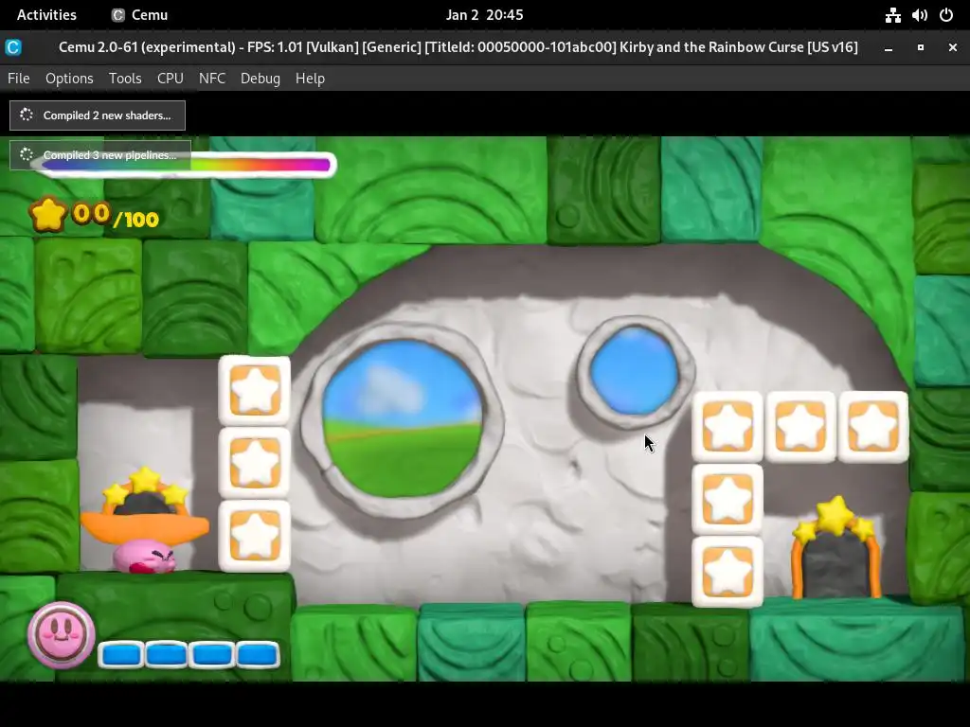Image resolution: width=970 pixels, height=727 pixels.
Task: Click the middle star block in top right row
Action: tap(800, 427)
